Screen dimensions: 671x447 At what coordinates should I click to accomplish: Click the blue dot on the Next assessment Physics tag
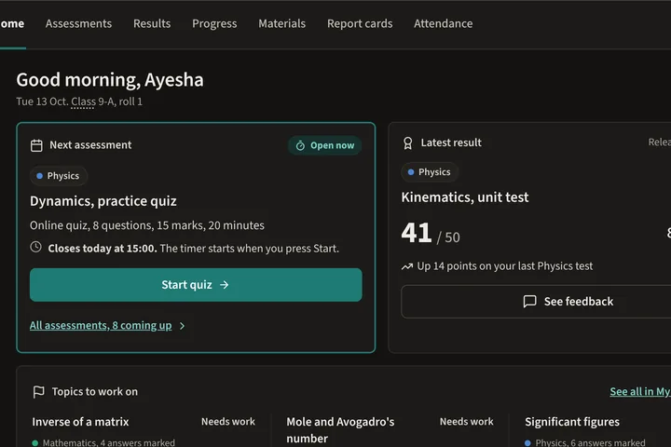tap(40, 176)
